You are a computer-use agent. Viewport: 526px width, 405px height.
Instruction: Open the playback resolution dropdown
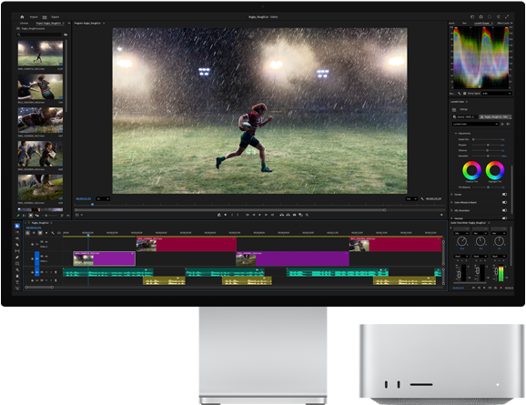coord(411,198)
